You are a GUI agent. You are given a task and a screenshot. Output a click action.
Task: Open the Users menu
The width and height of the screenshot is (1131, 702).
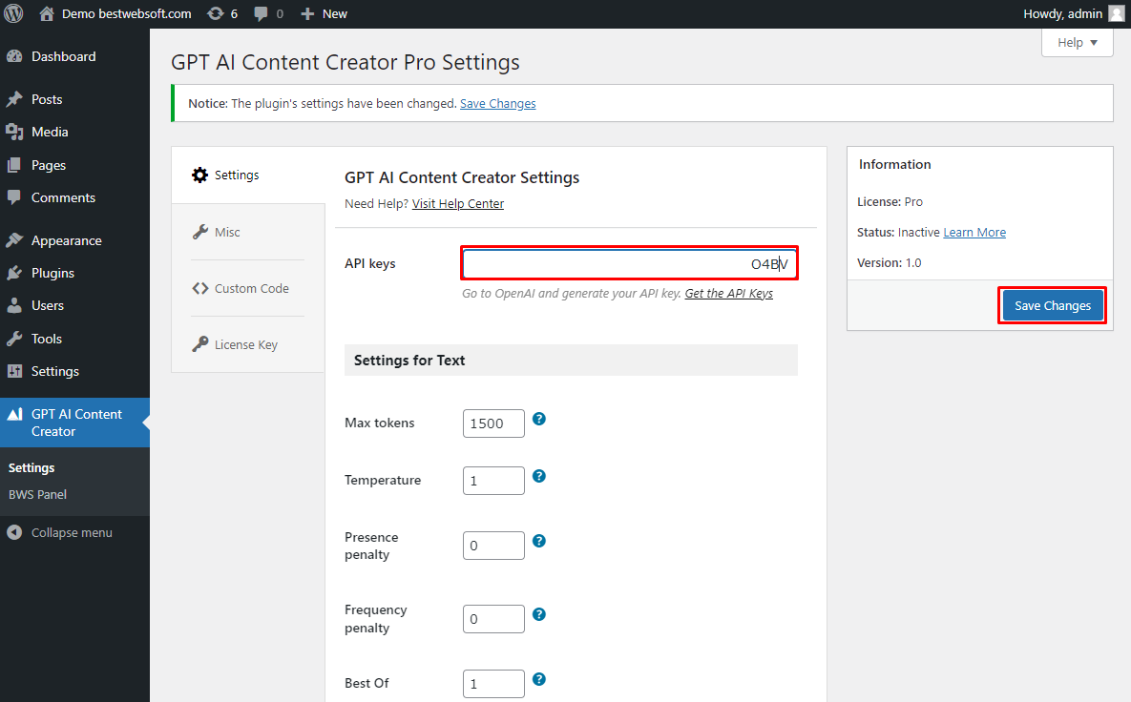48,305
